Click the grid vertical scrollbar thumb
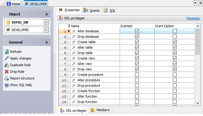This screenshot has height=116, width=203. (x=198, y=42)
